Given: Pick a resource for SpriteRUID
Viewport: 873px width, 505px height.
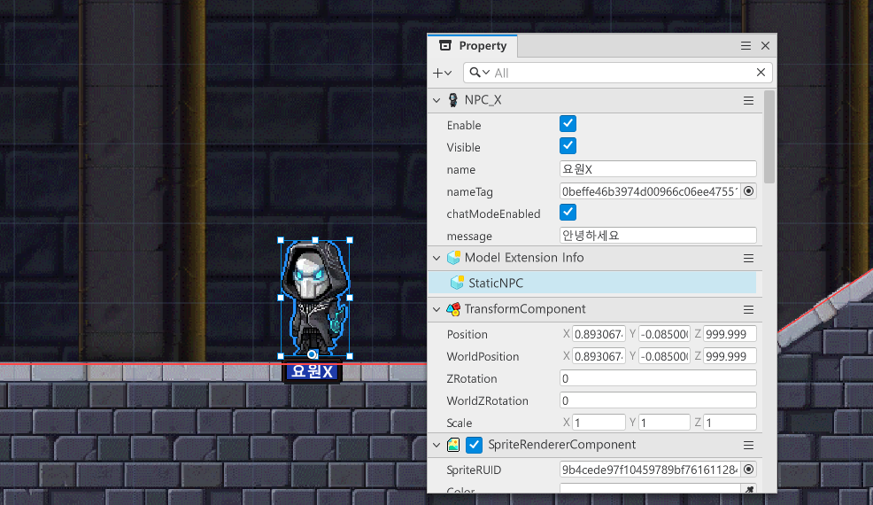Looking at the screenshot, I should click(749, 470).
